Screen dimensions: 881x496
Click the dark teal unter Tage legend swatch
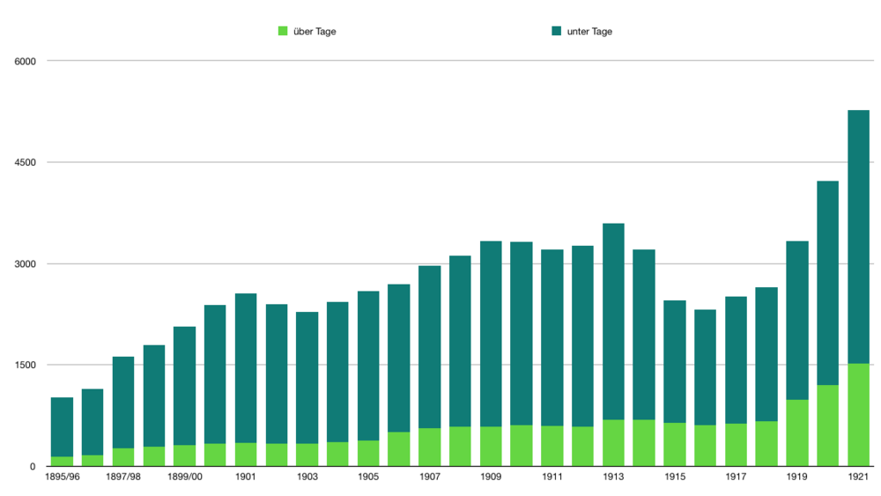point(556,32)
